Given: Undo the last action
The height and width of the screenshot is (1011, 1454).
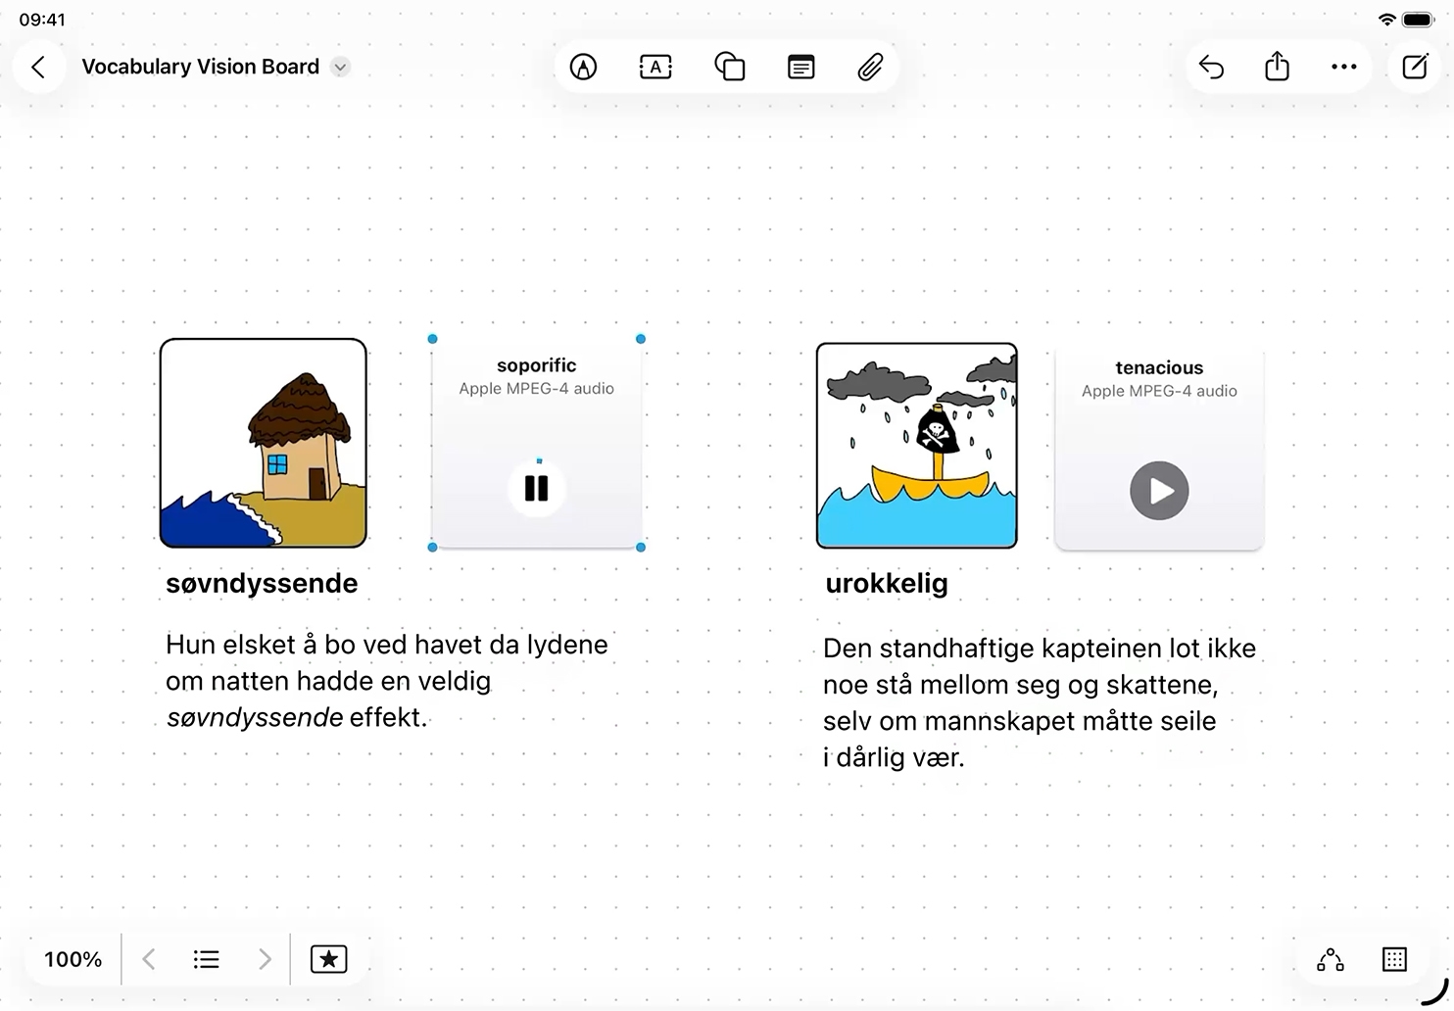Looking at the screenshot, I should click(x=1211, y=67).
